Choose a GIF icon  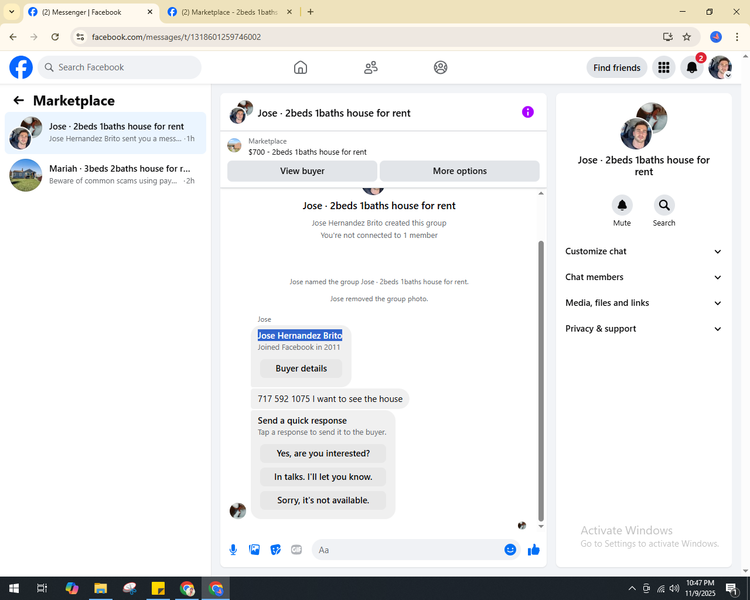point(296,550)
